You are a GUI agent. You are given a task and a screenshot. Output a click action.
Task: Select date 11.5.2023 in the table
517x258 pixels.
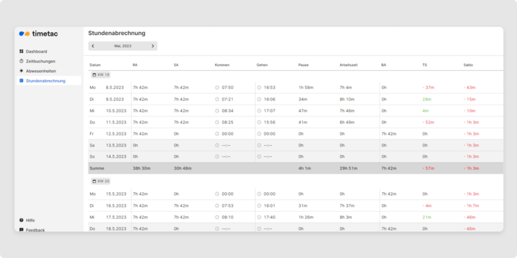point(116,122)
